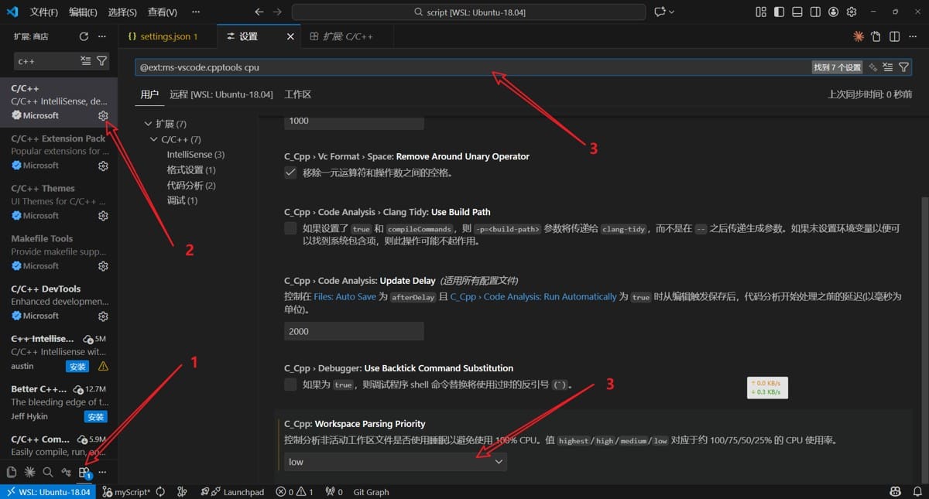929x499 pixels.
Task: Open the 文件(F) menu
Action: 43,12
